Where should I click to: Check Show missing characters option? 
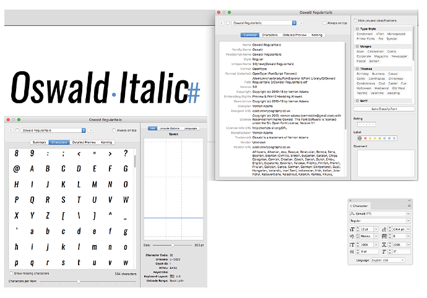(x=11, y=273)
